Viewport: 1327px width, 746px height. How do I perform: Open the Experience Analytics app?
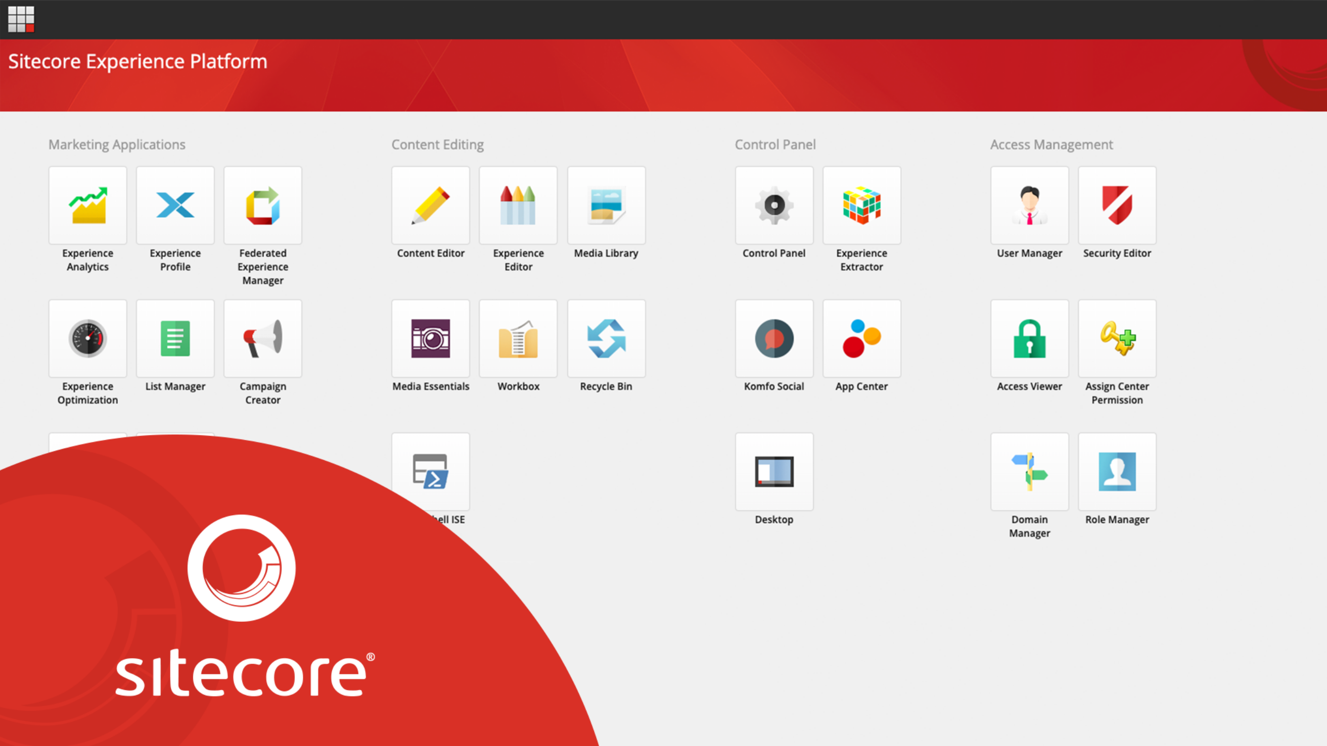point(87,206)
